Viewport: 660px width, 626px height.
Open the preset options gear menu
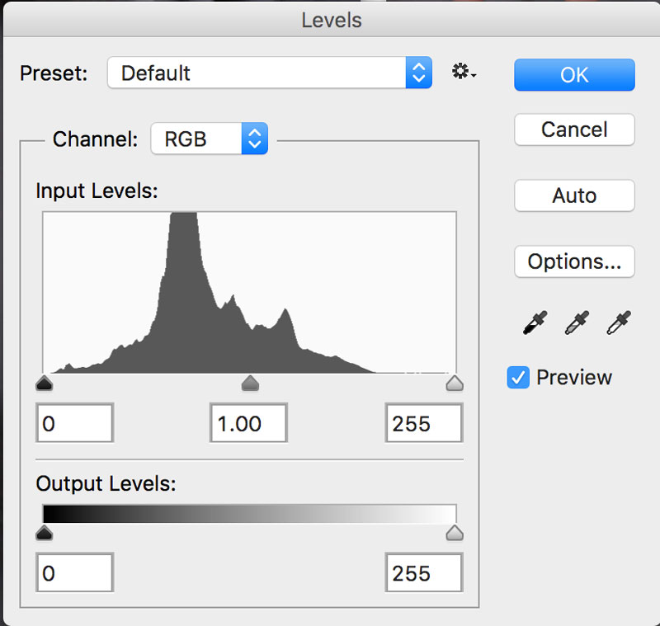(x=464, y=72)
